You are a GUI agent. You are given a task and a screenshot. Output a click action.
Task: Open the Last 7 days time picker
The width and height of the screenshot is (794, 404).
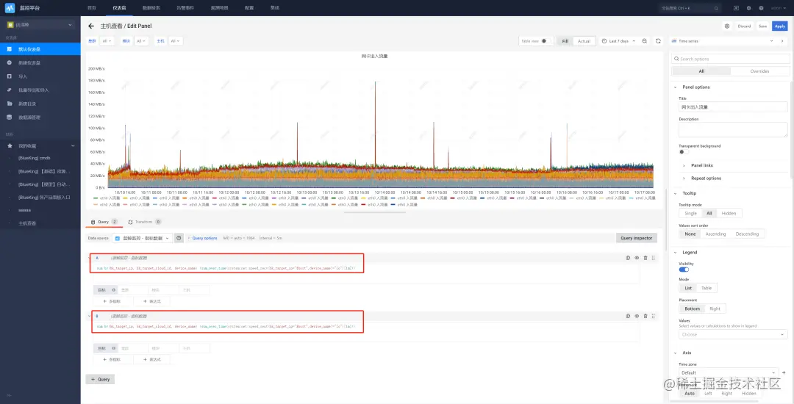point(618,41)
